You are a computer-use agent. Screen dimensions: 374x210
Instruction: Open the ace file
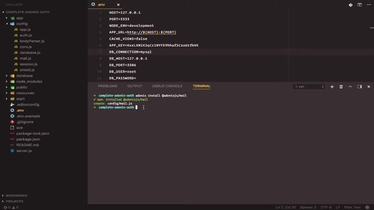click(19, 128)
